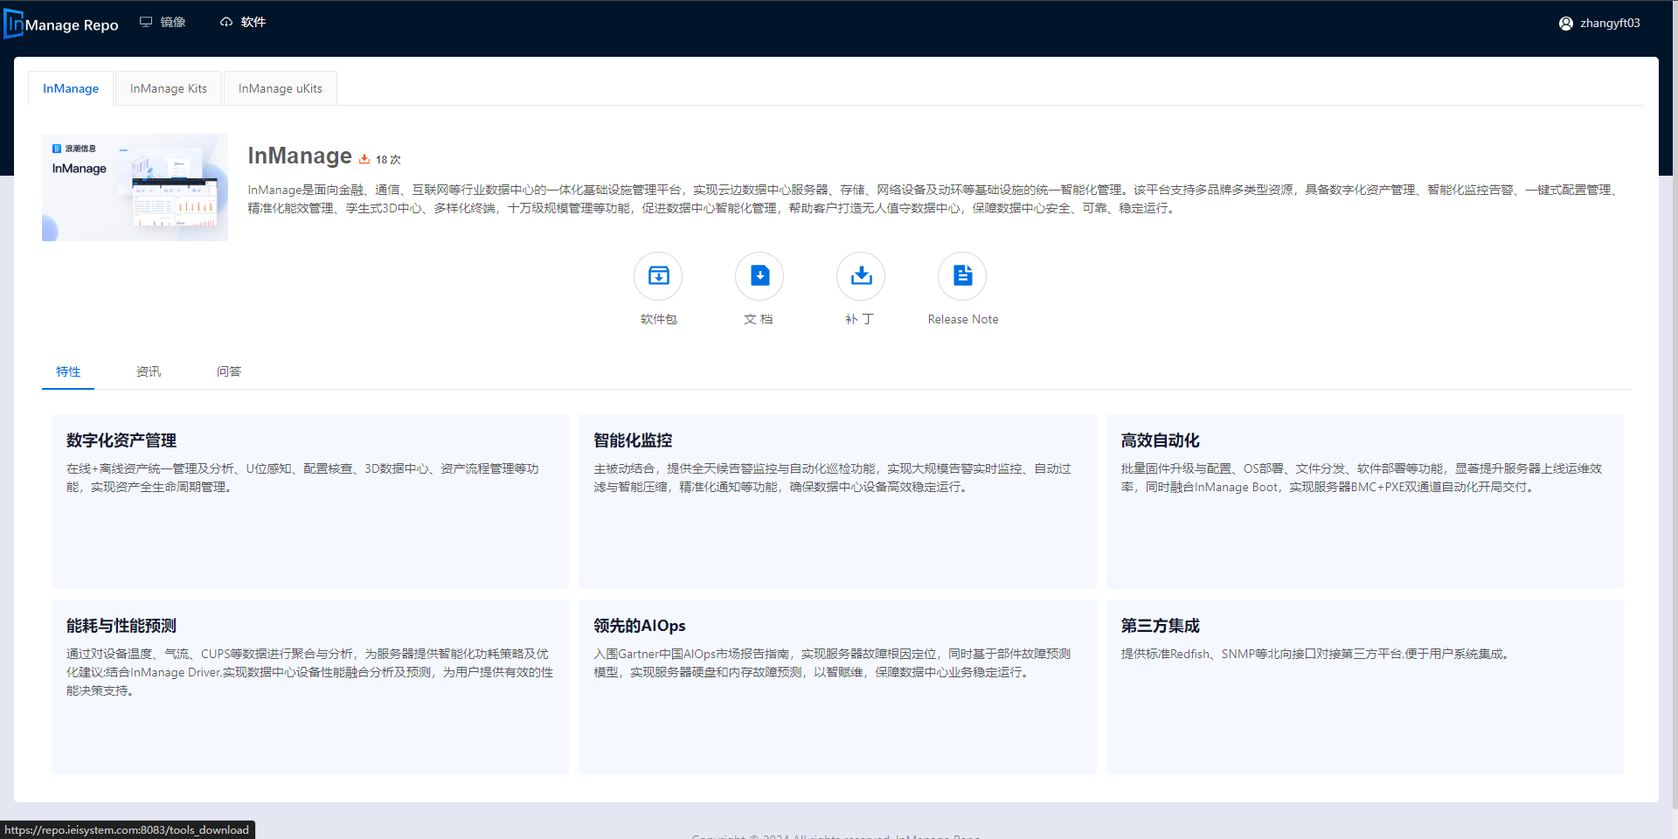Switch to the InManage uKits tab

(x=280, y=88)
